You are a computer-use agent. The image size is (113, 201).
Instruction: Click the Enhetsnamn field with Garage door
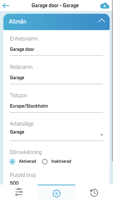click(56, 49)
